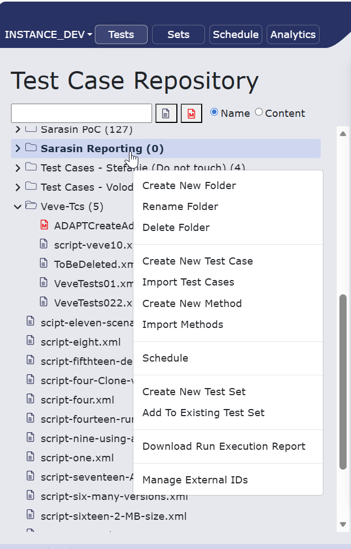Select script-eight.xml in the tree
Image resolution: width=351 pixels, height=549 pixels.
[x=80, y=342]
